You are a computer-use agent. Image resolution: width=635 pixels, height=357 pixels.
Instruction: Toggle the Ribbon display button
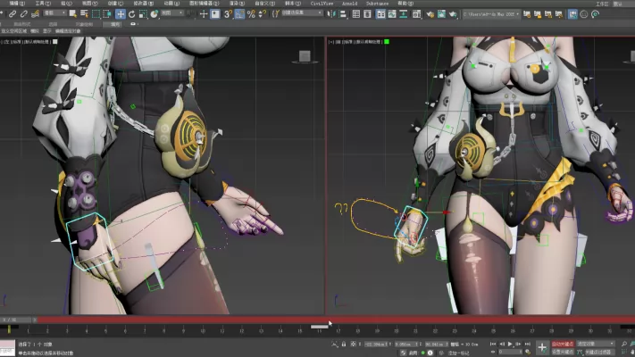pyautogui.click(x=380, y=14)
